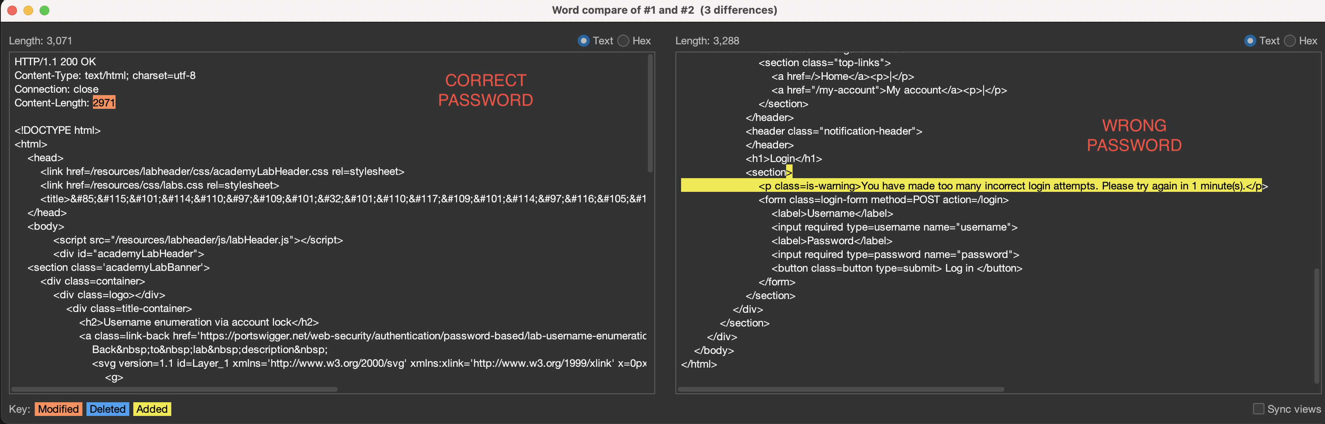Click the left pane vertical scrollbar

click(x=650, y=113)
